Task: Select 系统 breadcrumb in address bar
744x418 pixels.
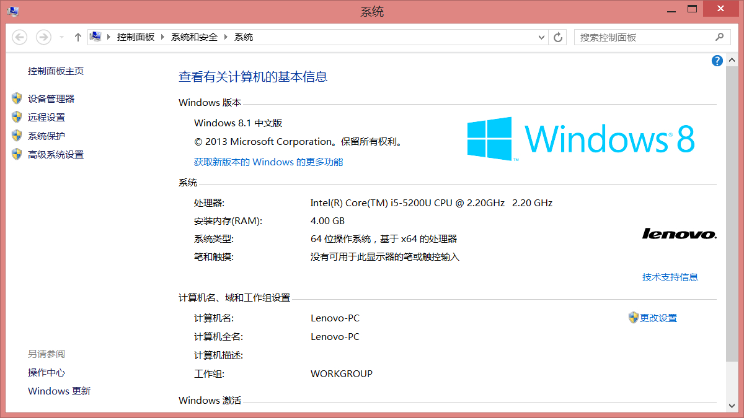Action: pyautogui.click(x=244, y=37)
